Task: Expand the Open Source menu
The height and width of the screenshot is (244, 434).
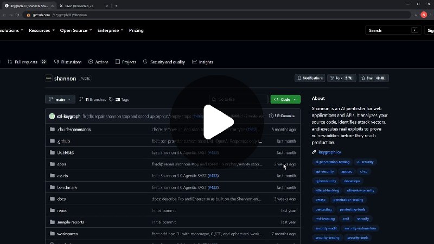Action: (x=76, y=30)
